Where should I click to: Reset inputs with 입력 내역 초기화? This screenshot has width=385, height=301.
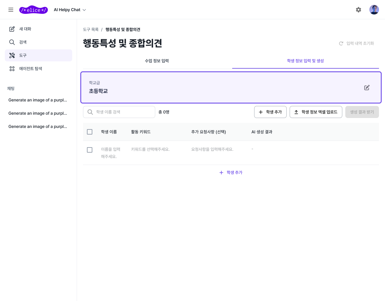tap(356, 43)
